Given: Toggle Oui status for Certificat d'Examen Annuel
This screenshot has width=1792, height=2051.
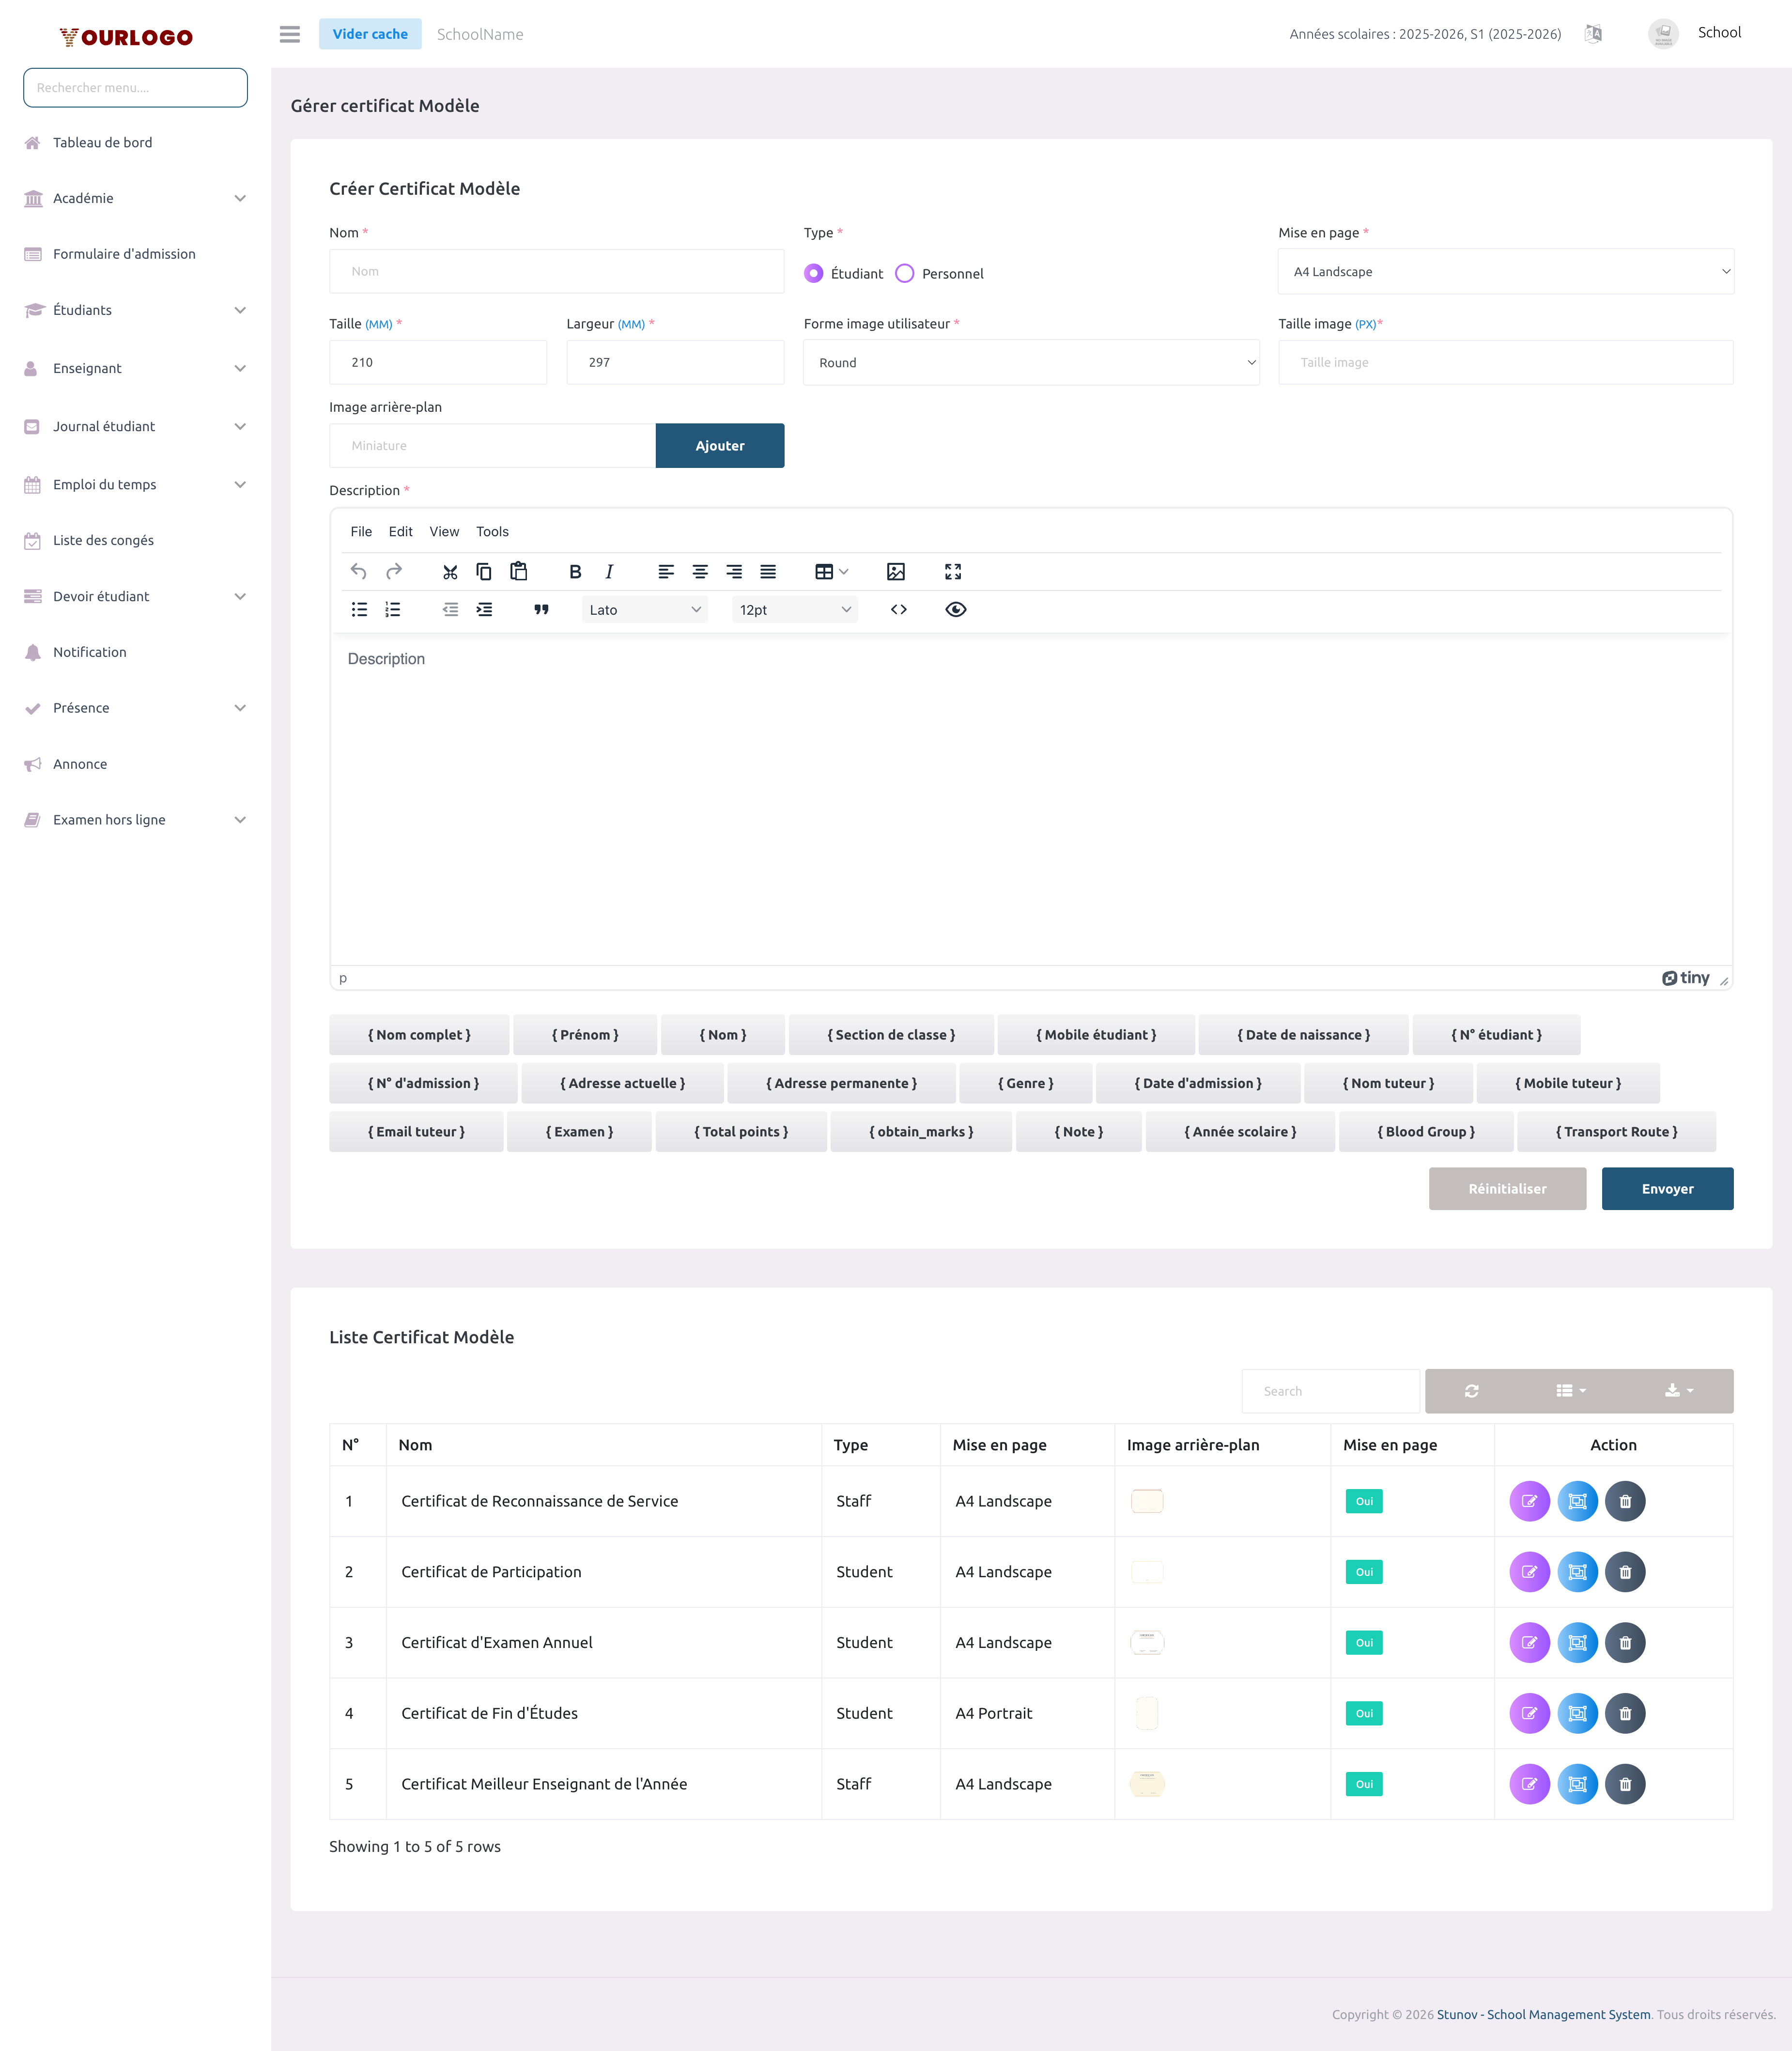Looking at the screenshot, I should coord(1363,1642).
